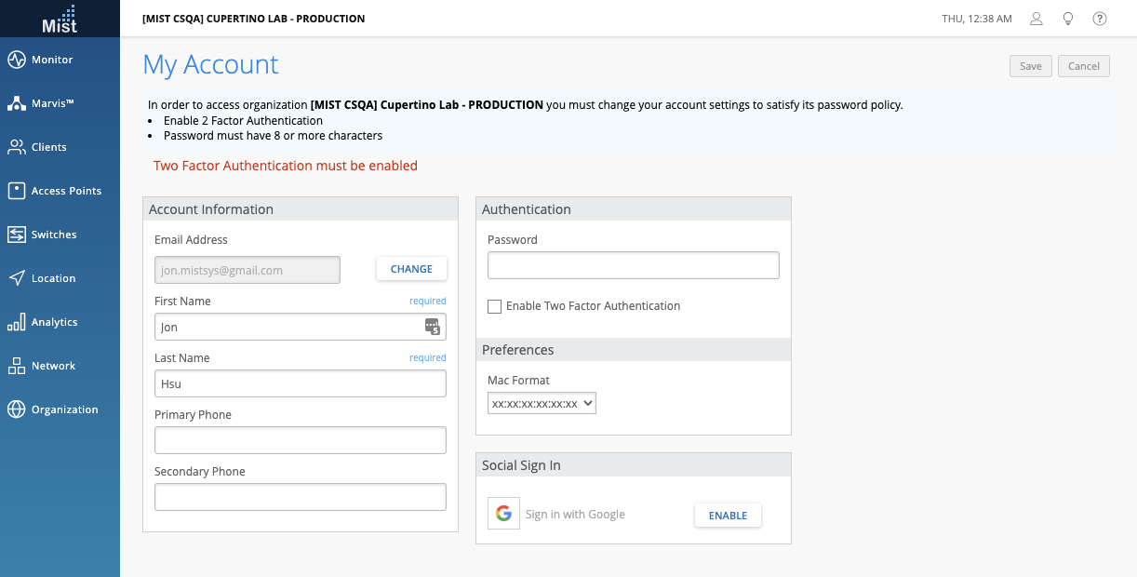Screen dimensions: 1137x577
Task: Click the Access Points icon
Action: 17,191
